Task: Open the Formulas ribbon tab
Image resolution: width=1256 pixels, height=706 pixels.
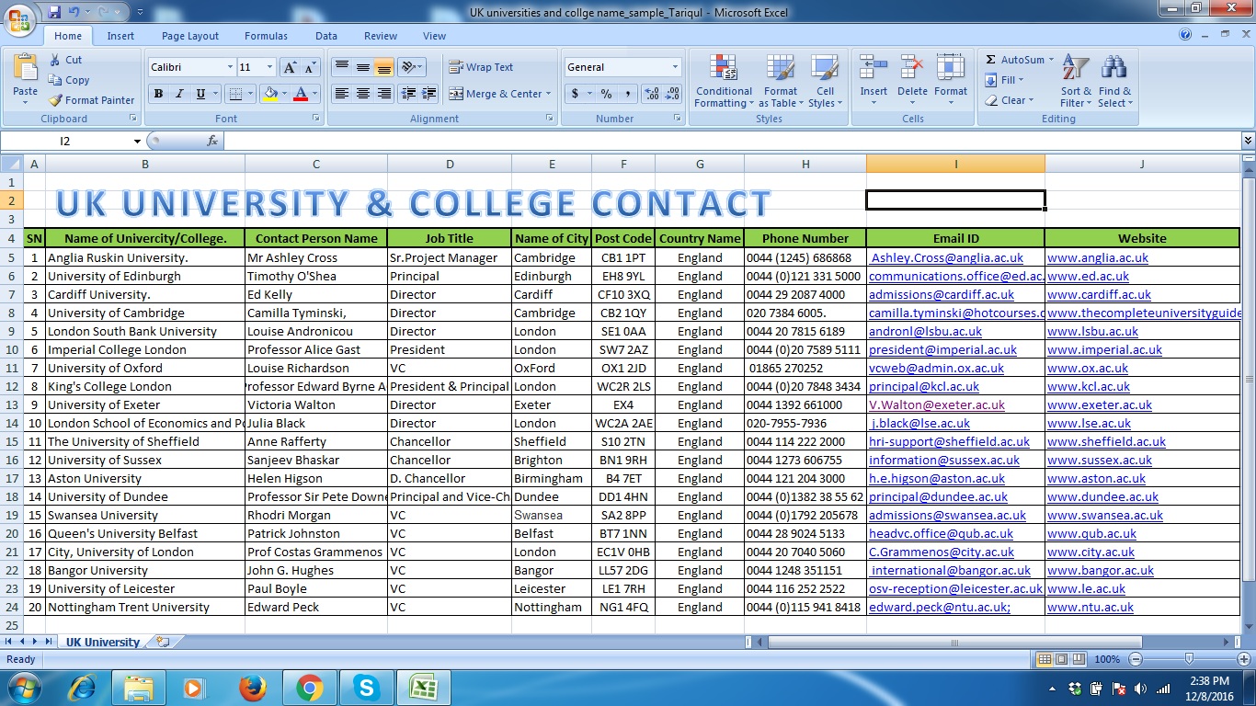Action: [266, 36]
